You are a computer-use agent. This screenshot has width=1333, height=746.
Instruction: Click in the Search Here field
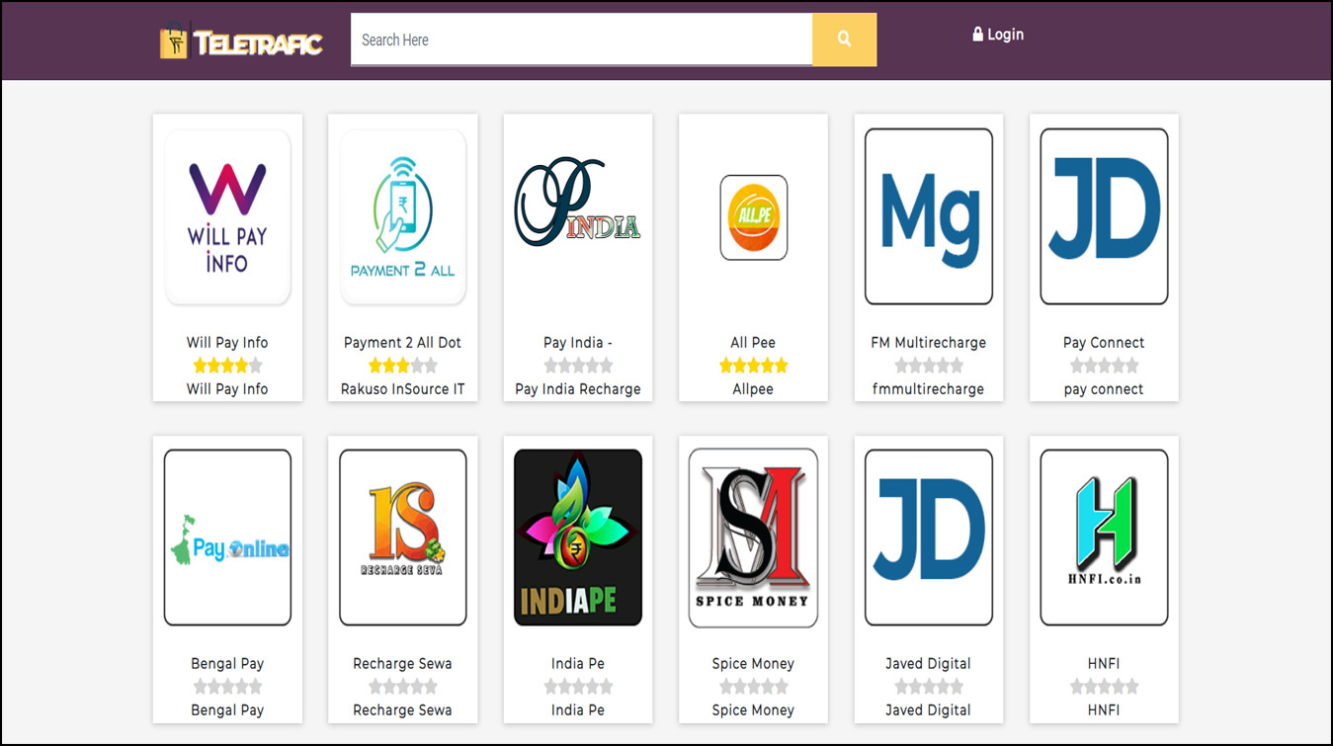581,40
